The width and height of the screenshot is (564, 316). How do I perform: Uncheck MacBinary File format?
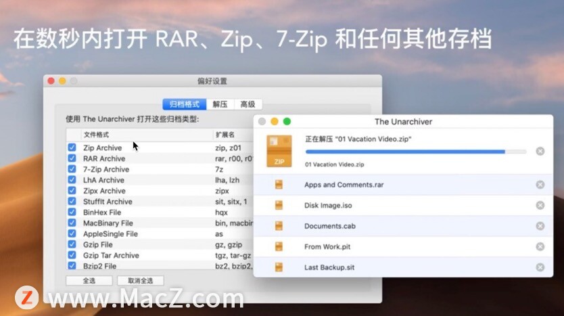click(72, 223)
